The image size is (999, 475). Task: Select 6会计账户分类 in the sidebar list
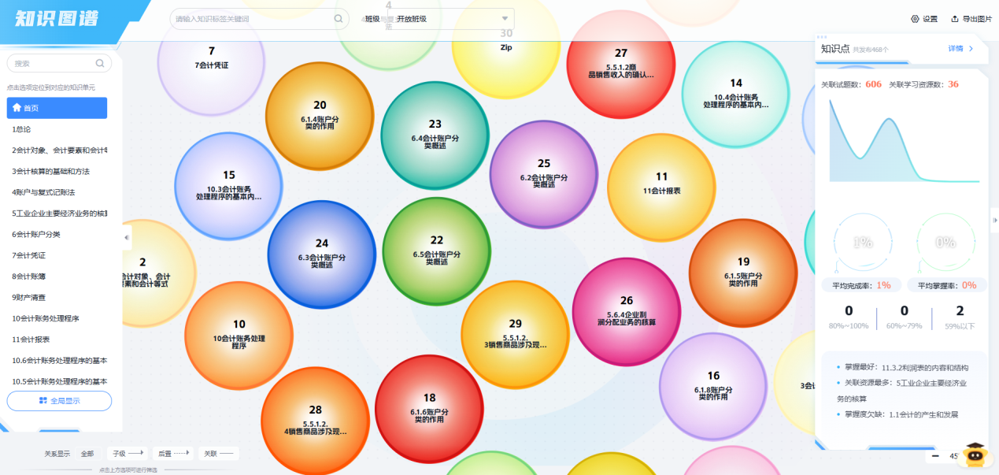35,234
